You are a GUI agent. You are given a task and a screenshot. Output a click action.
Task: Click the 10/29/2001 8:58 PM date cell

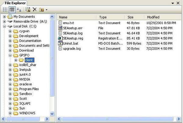(161, 23)
